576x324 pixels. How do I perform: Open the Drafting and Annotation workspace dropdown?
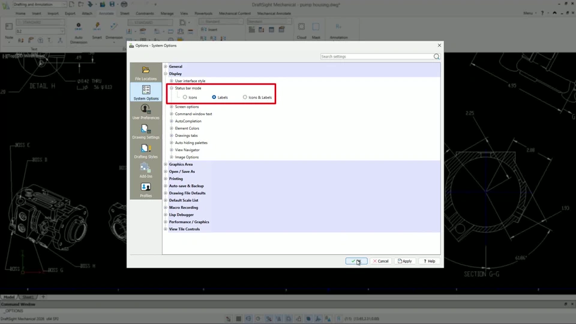[40, 4]
